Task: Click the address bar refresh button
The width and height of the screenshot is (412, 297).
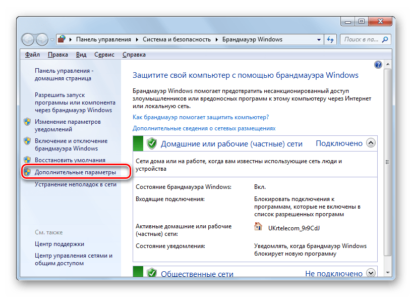Action: tap(330, 40)
